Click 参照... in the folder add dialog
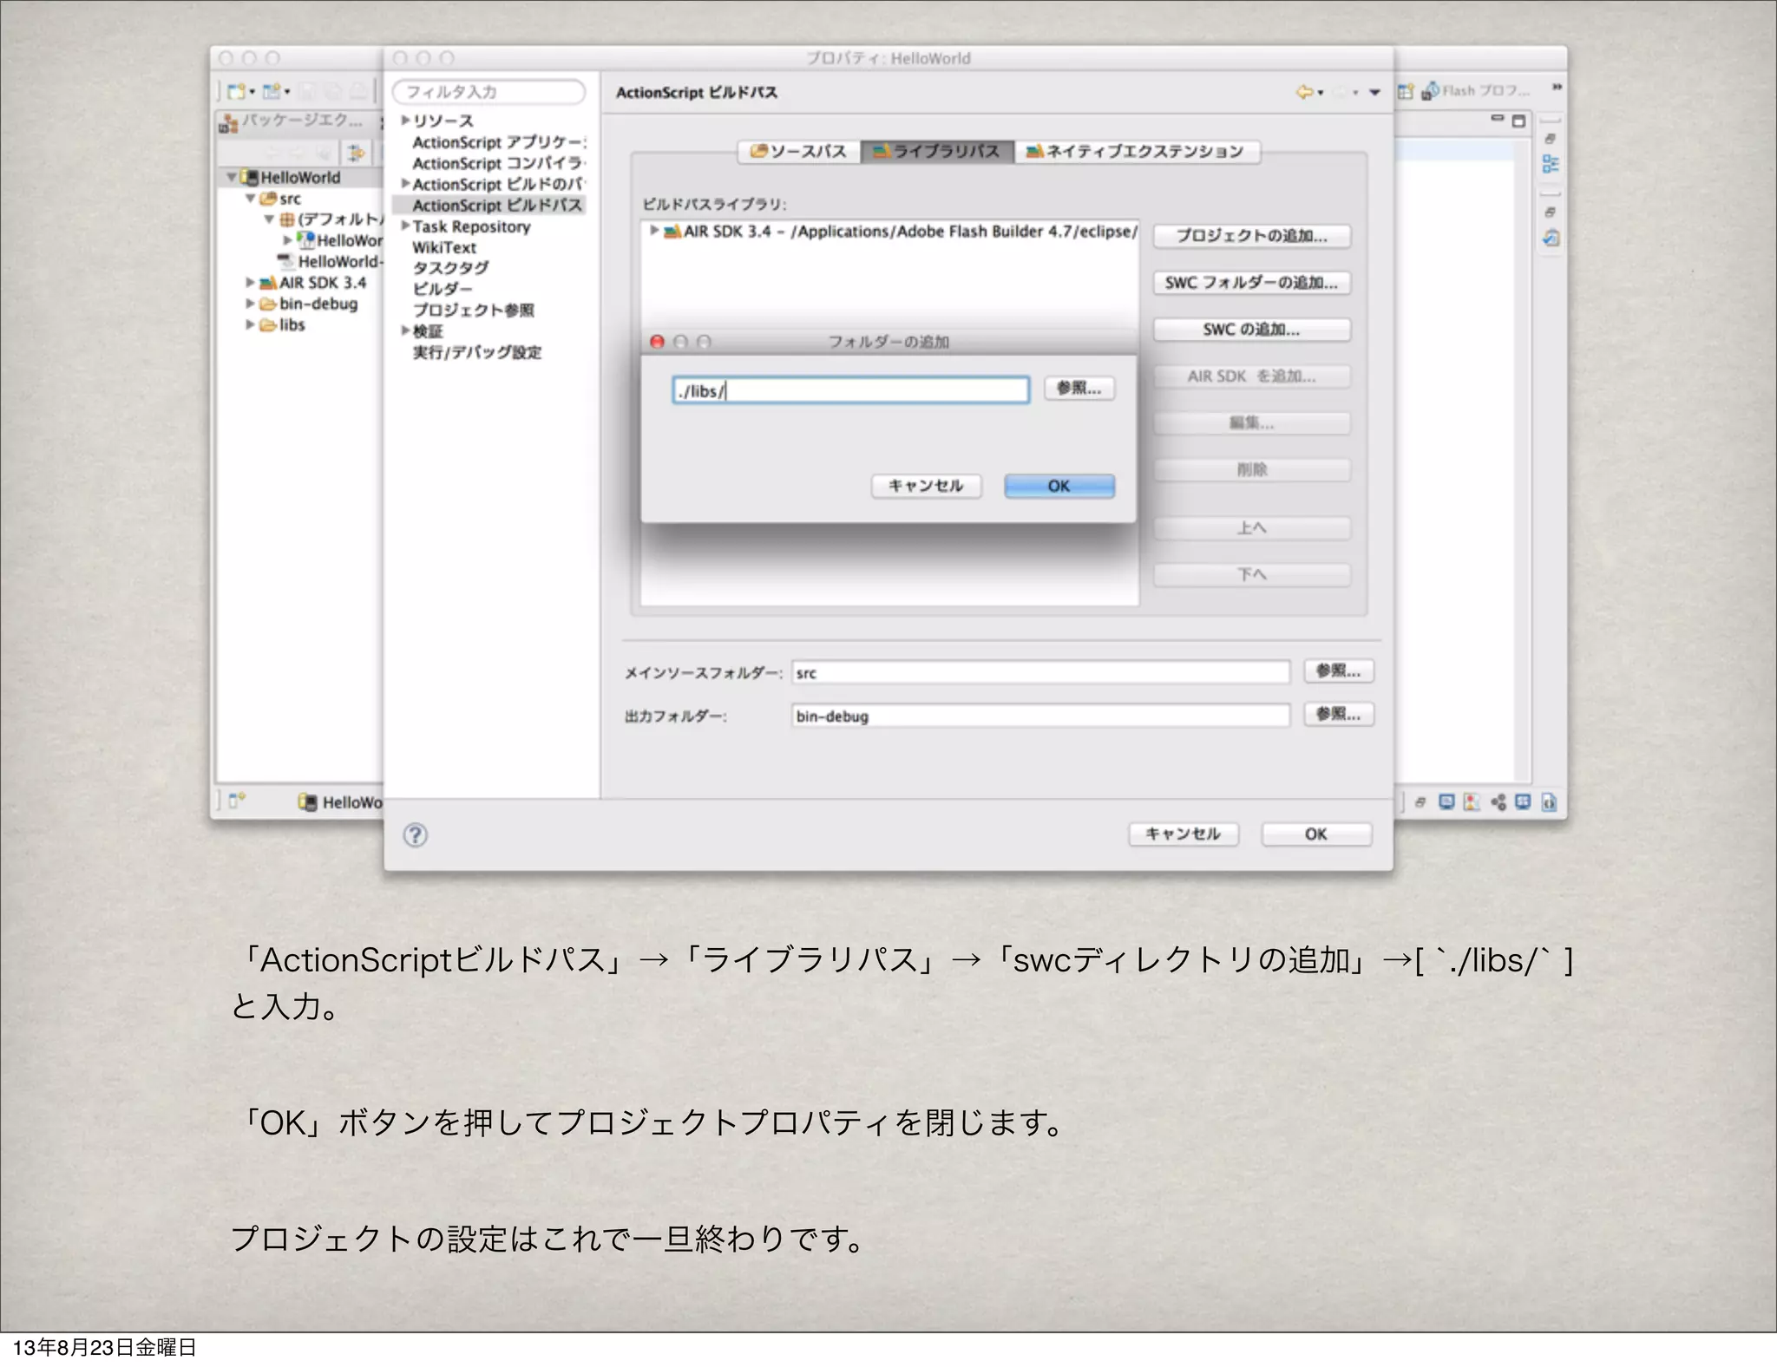The image size is (1777, 1367). 1079,389
